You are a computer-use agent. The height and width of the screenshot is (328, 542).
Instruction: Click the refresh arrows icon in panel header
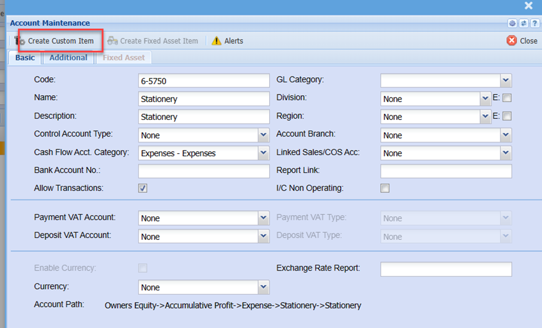click(523, 23)
